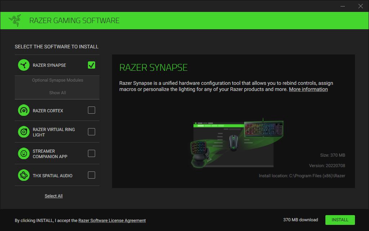
Task: Click the Select All link
Action: (x=54, y=196)
